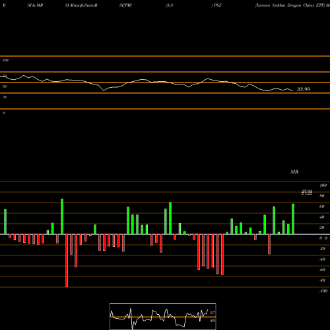Click the PGJ ticker symbol text
The width and height of the screenshot is (330, 330).
[x=217, y=5]
